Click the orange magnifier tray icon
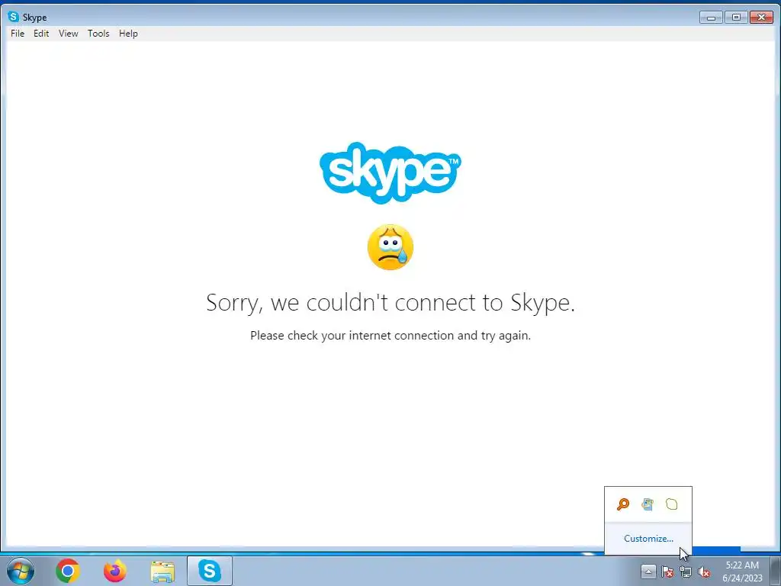This screenshot has width=781, height=586. (622, 504)
